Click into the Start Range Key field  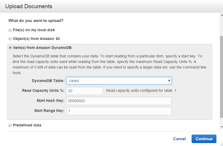pyautogui.click(x=119, y=111)
